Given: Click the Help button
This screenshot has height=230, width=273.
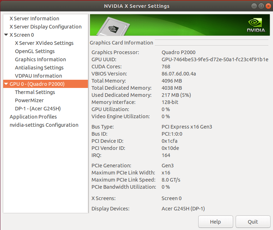Looking at the screenshot, I should click(216, 222).
